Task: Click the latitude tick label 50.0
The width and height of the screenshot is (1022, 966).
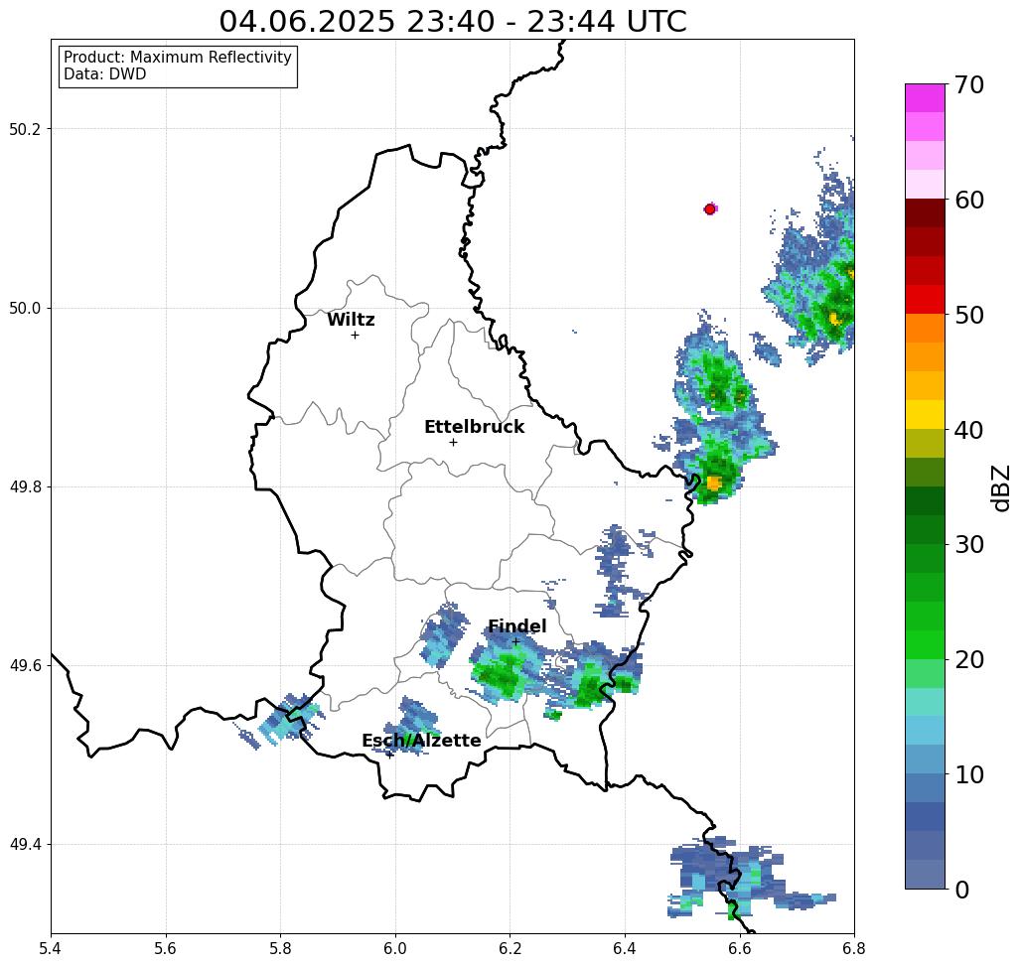Action: pos(25,308)
